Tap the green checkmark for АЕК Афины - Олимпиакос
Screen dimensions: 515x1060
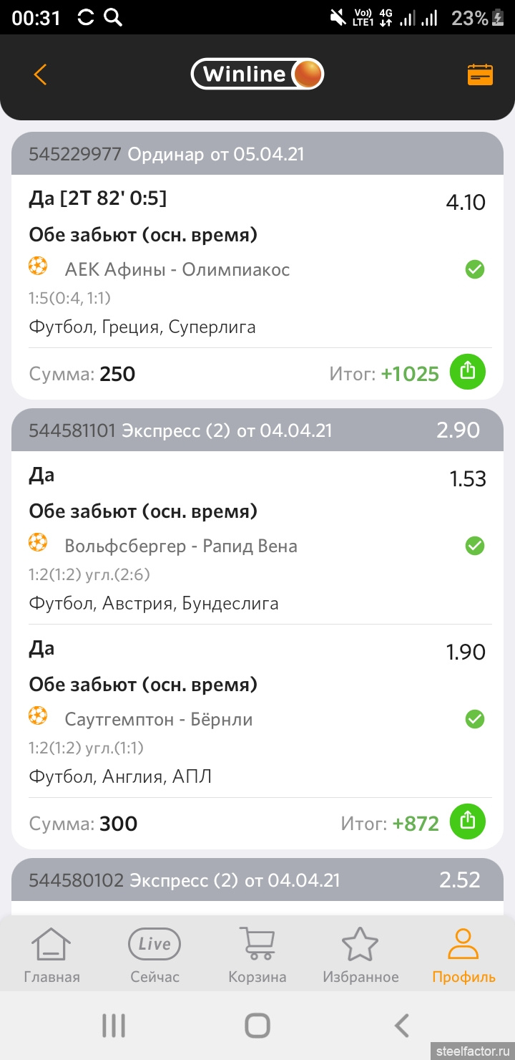tap(475, 269)
